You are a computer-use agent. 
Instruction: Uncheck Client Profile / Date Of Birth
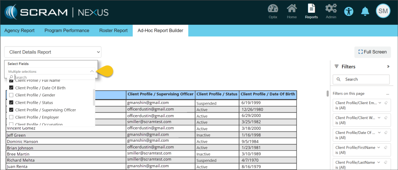click(11, 88)
